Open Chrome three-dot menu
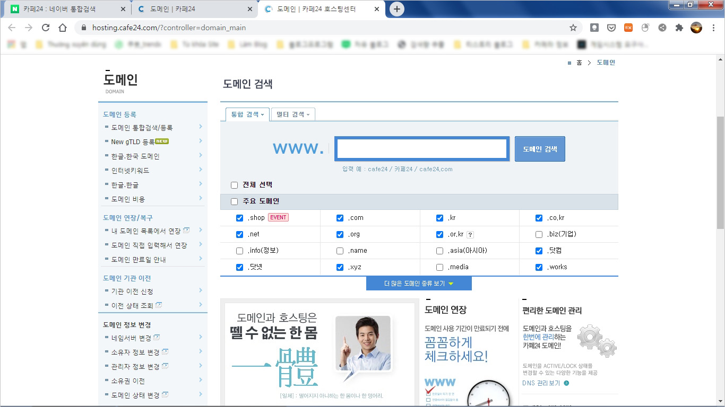The height and width of the screenshot is (407, 725). [713, 28]
